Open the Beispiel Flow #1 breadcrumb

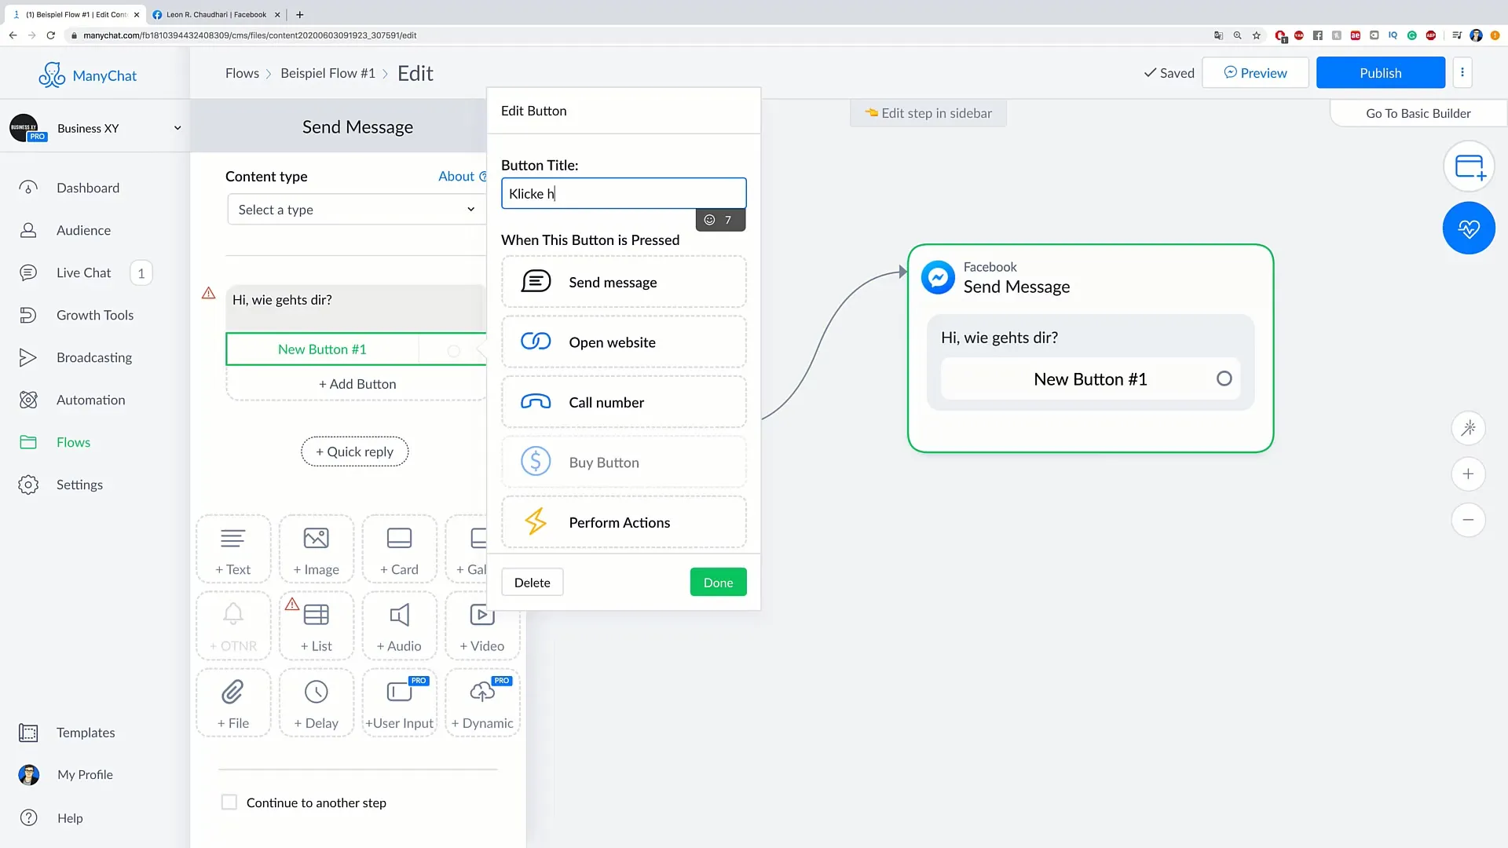[x=328, y=73]
